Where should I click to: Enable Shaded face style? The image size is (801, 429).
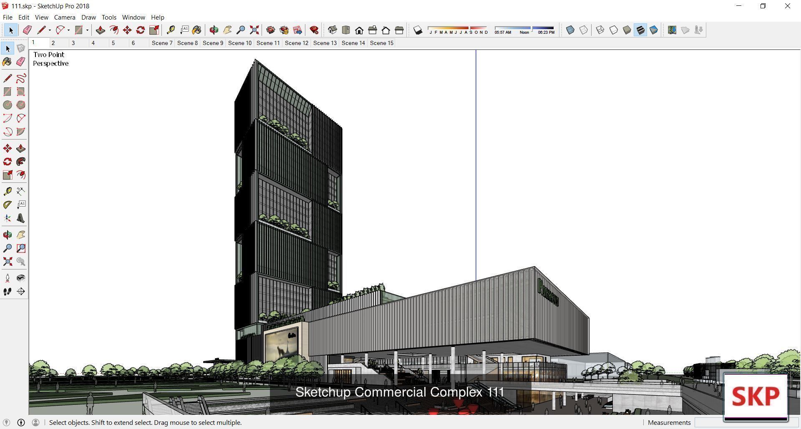point(627,30)
